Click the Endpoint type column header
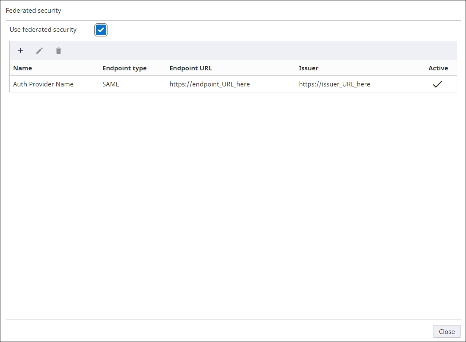The image size is (466, 342). (124, 68)
